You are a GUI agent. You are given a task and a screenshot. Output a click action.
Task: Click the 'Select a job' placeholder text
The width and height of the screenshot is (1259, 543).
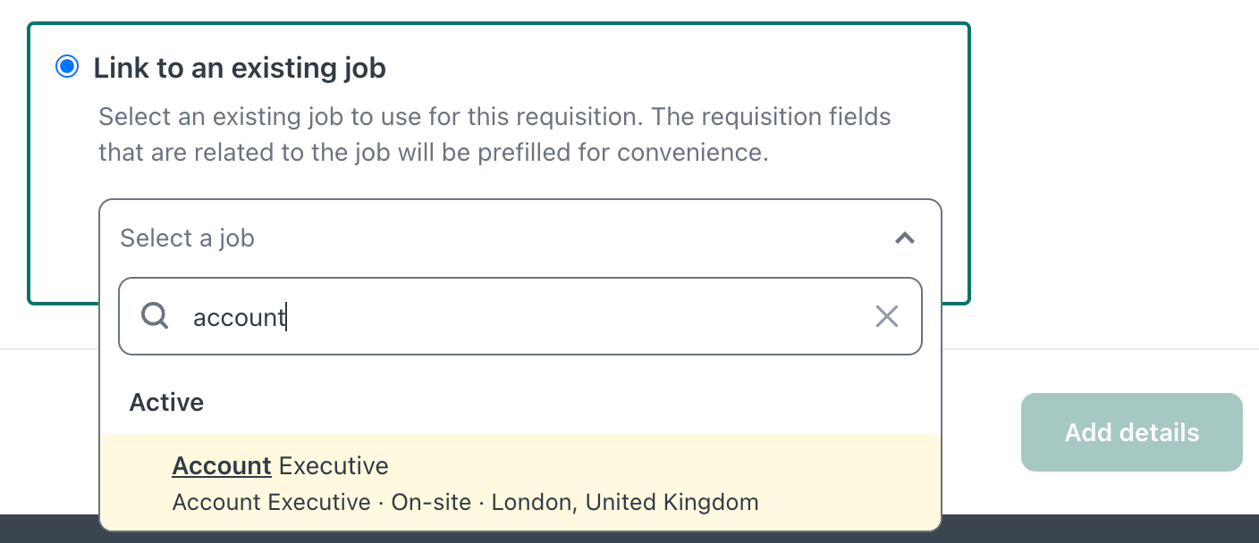[x=188, y=238]
